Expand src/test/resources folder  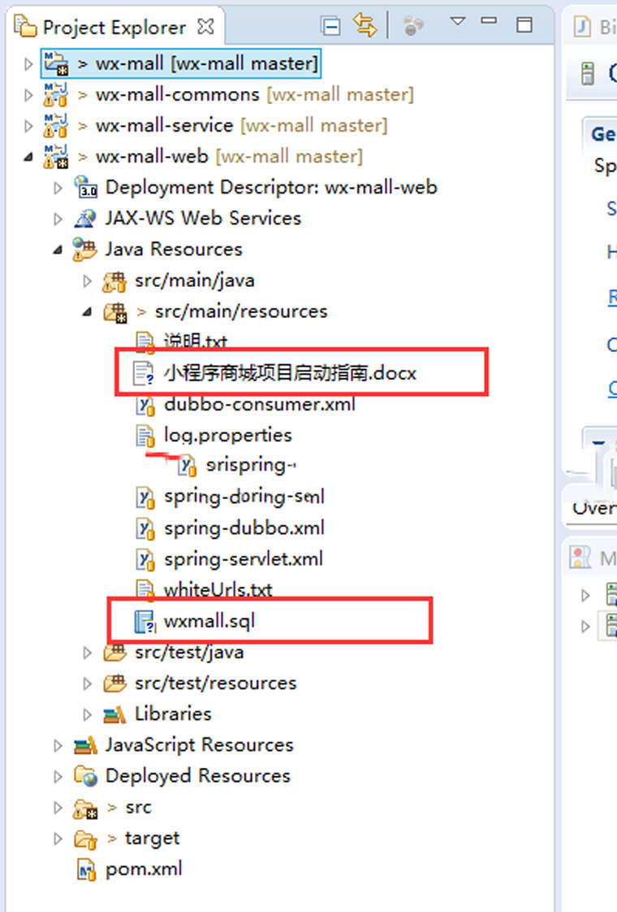click(87, 683)
